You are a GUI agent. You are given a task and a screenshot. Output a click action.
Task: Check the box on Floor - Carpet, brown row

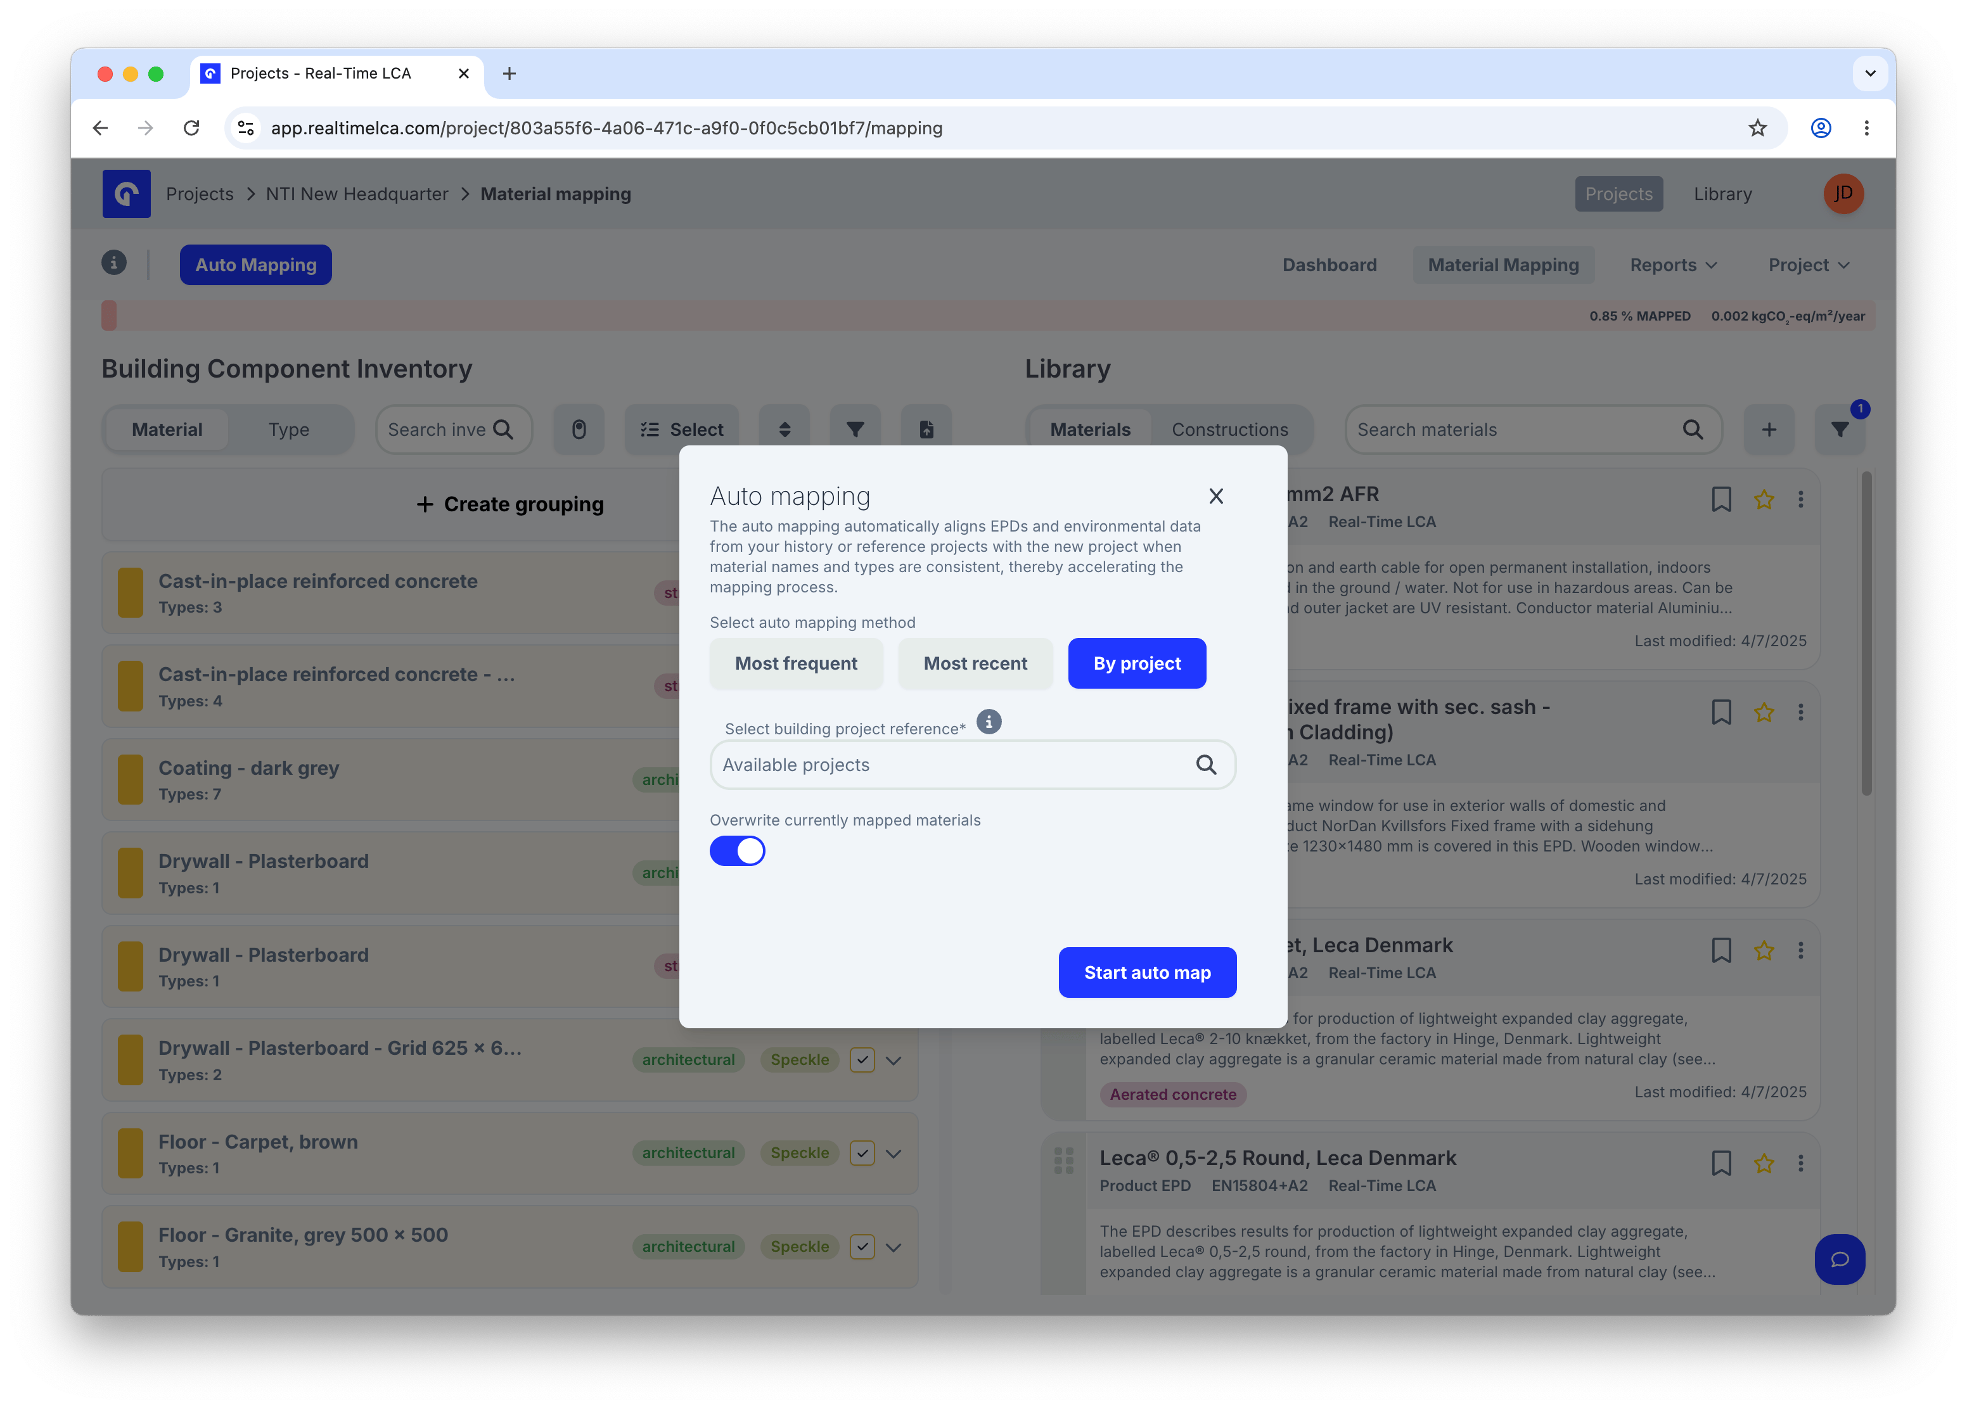point(861,1153)
